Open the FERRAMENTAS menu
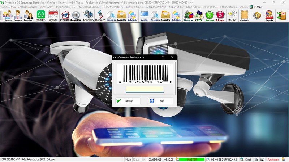 tap(230, 7)
